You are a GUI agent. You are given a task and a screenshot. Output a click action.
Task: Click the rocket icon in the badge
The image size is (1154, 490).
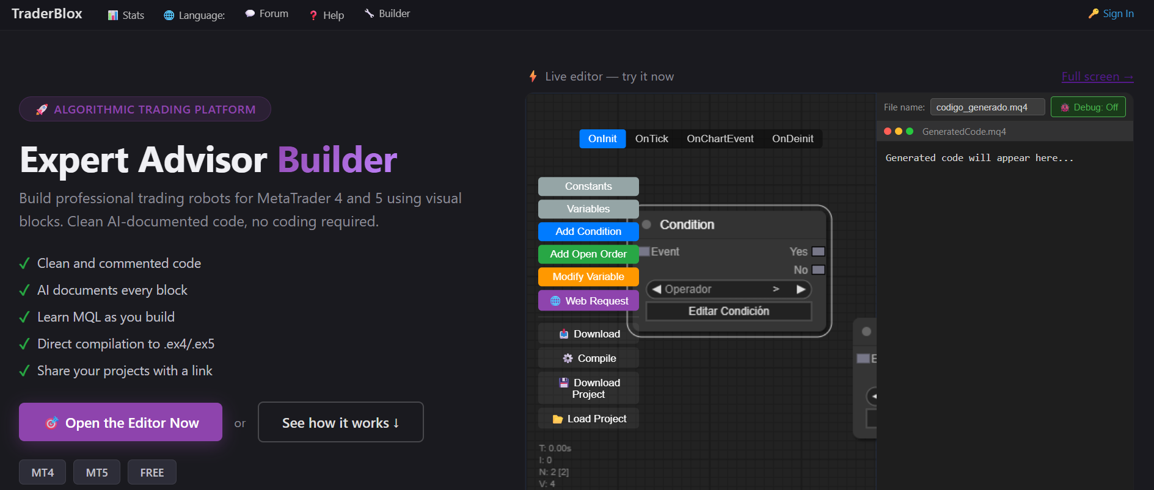(x=42, y=110)
